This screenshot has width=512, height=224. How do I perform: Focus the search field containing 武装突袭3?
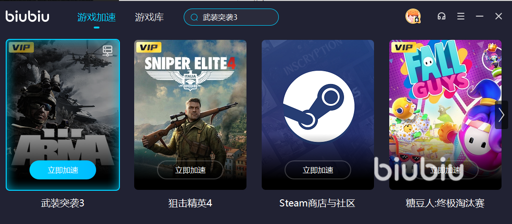coord(231,17)
